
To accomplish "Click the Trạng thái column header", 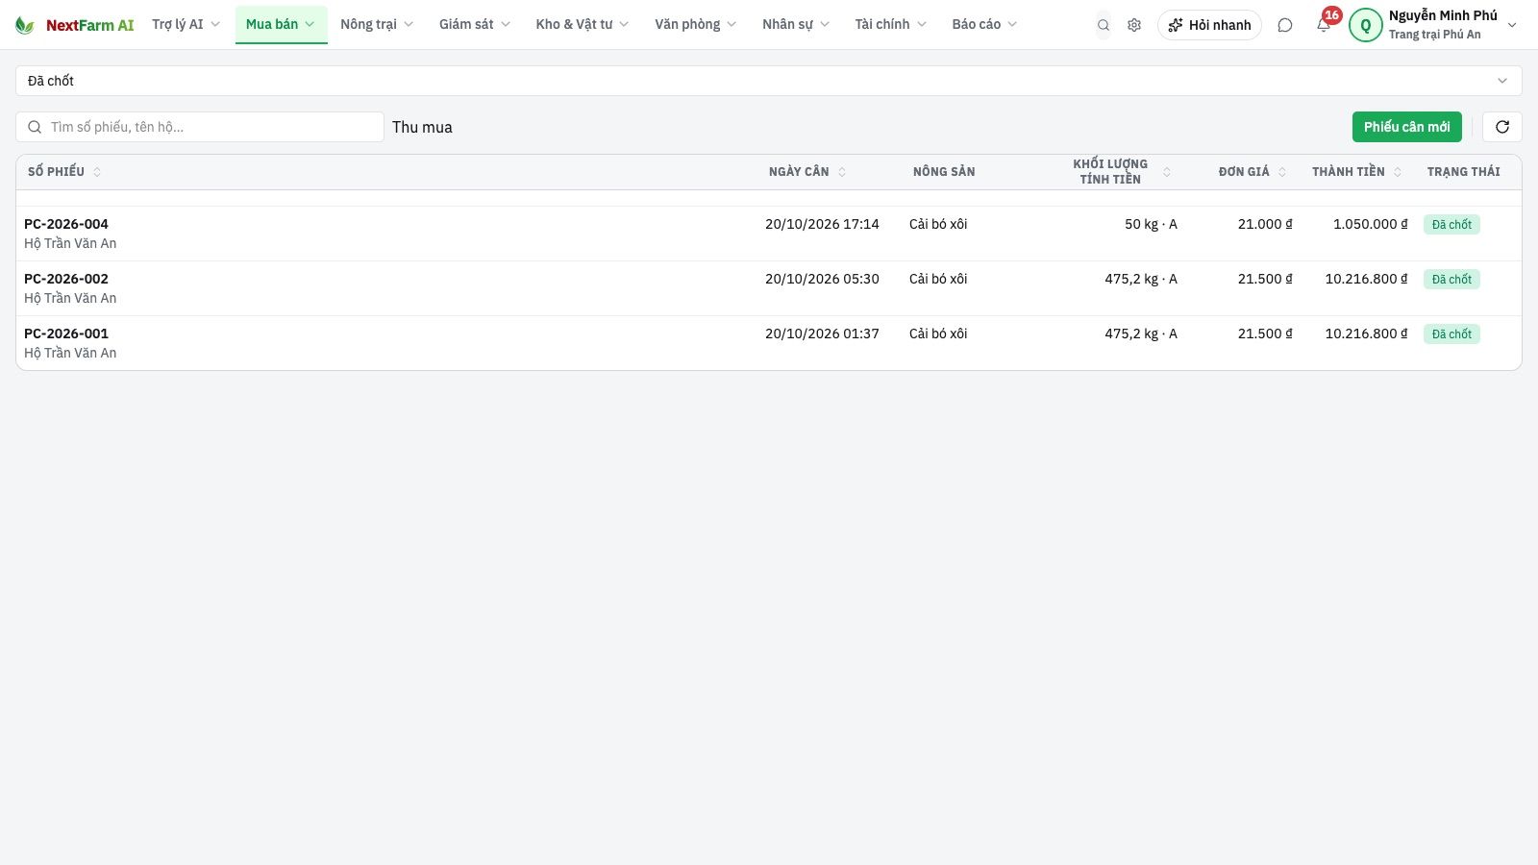I will tap(1463, 172).
